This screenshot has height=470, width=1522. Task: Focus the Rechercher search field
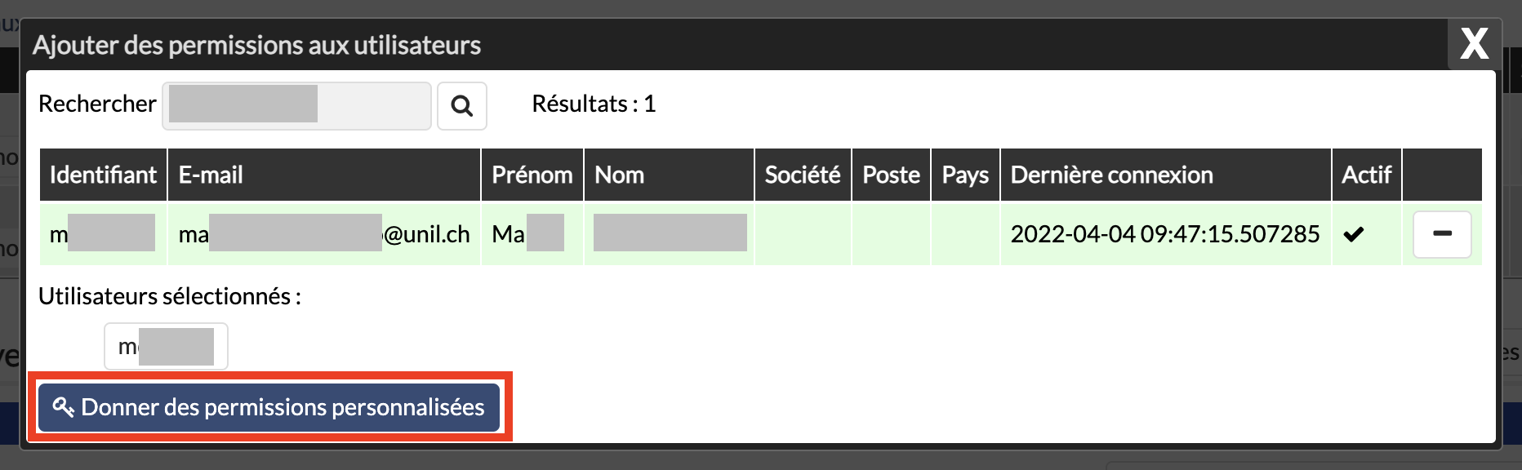[296, 106]
